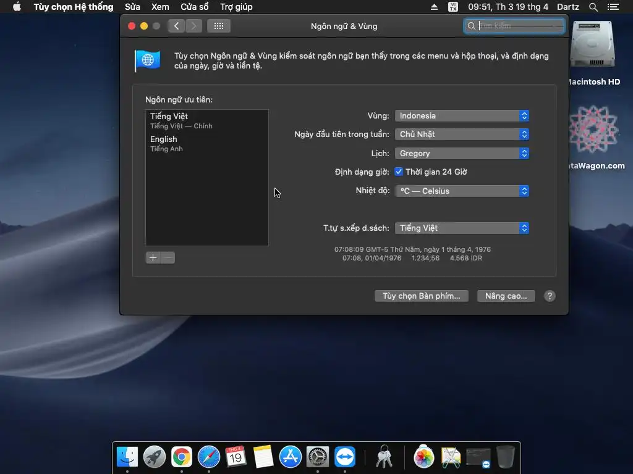Image resolution: width=633 pixels, height=474 pixels.
Task: Launch Launchpad rocket icon in Dock
Action: [154, 457]
